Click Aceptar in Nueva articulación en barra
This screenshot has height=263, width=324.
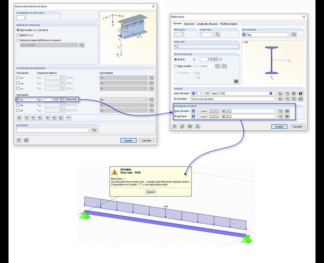tap(128, 141)
